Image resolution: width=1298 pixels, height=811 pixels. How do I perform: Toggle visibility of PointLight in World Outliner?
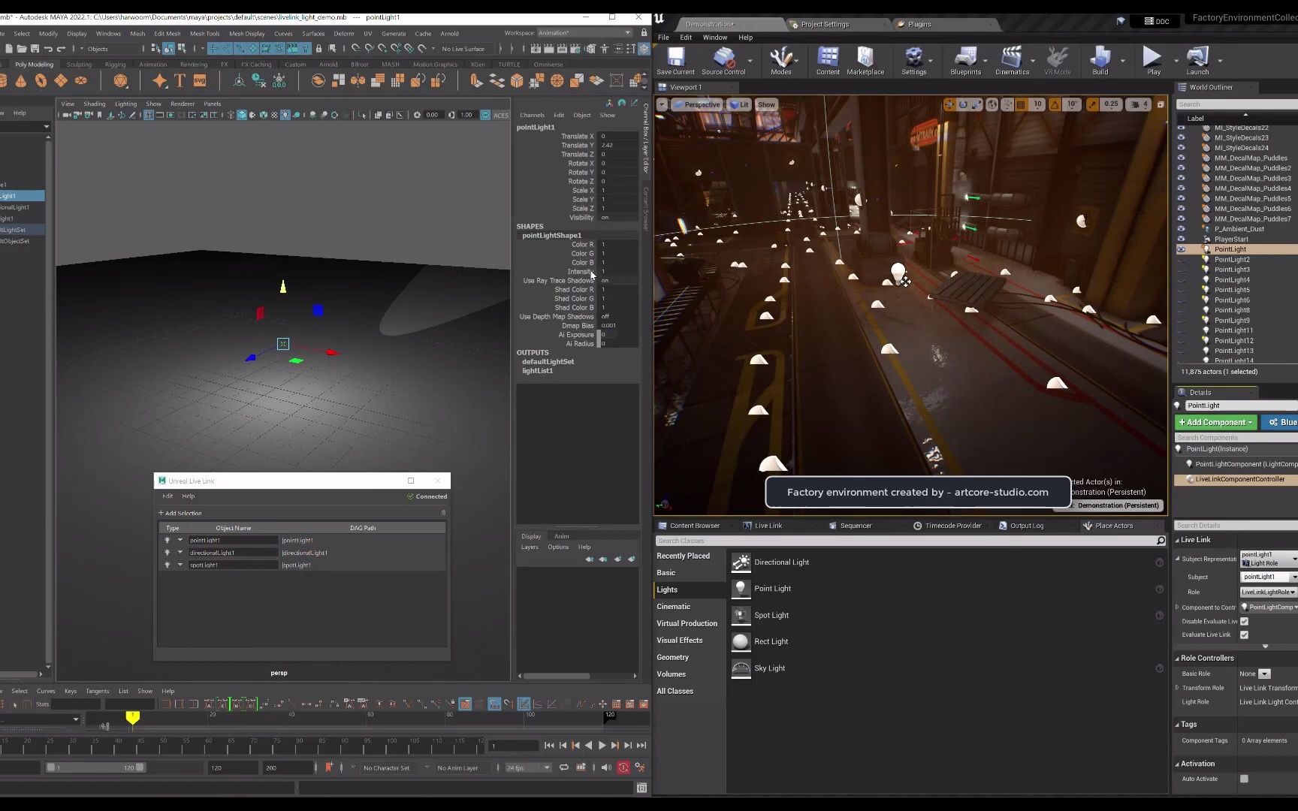(x=1182, y=249)
